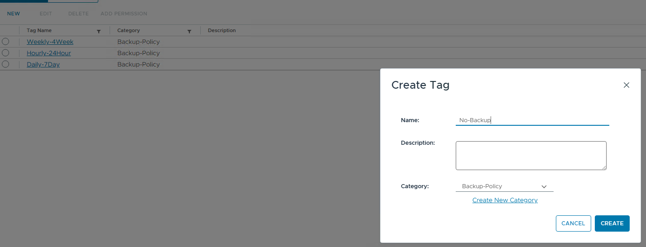Image resolution: width=646 pixels, height=247 pixels.
Task: Open the Daily-7Day tag link
Action: 43,64
